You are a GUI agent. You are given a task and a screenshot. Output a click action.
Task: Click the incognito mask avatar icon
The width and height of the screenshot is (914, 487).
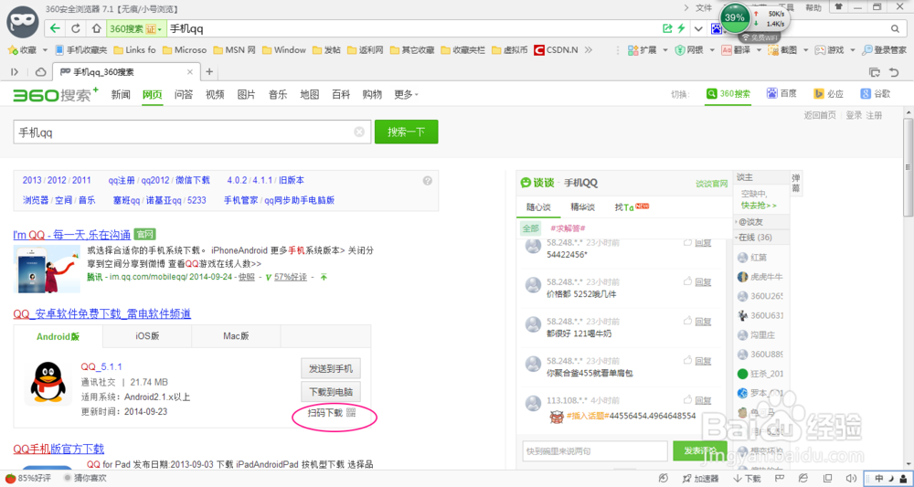tap(23, 24)
